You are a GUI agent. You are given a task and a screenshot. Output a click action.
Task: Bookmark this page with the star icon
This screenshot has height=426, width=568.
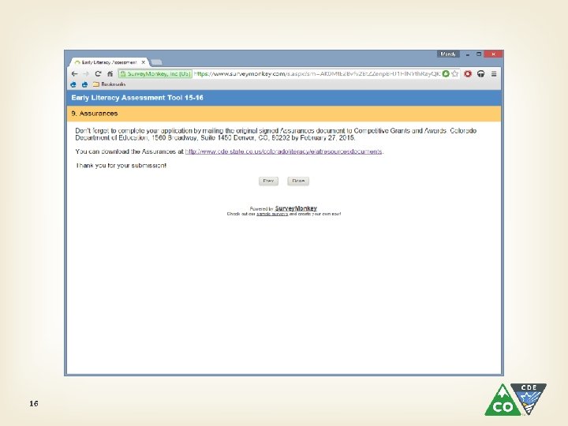[x=455, y=74]
